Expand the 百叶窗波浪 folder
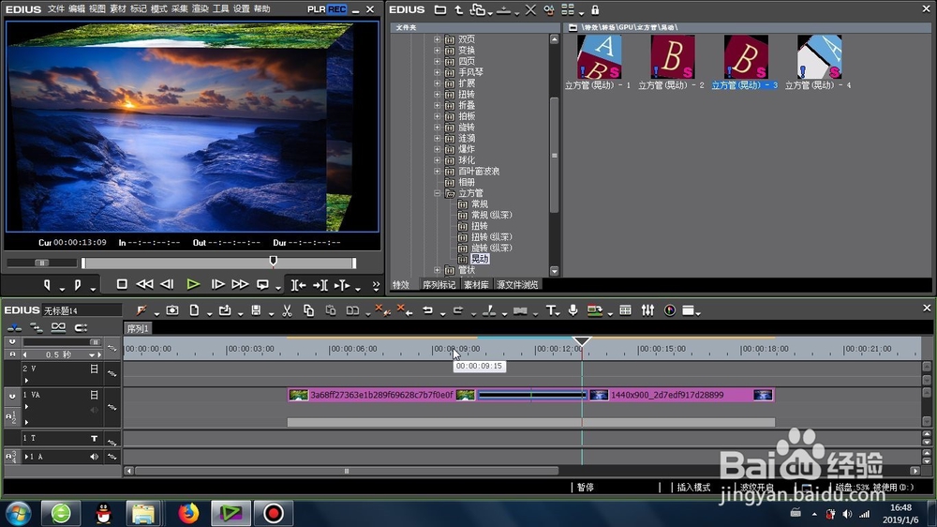 pyautogui.click(x=437, y=171)
